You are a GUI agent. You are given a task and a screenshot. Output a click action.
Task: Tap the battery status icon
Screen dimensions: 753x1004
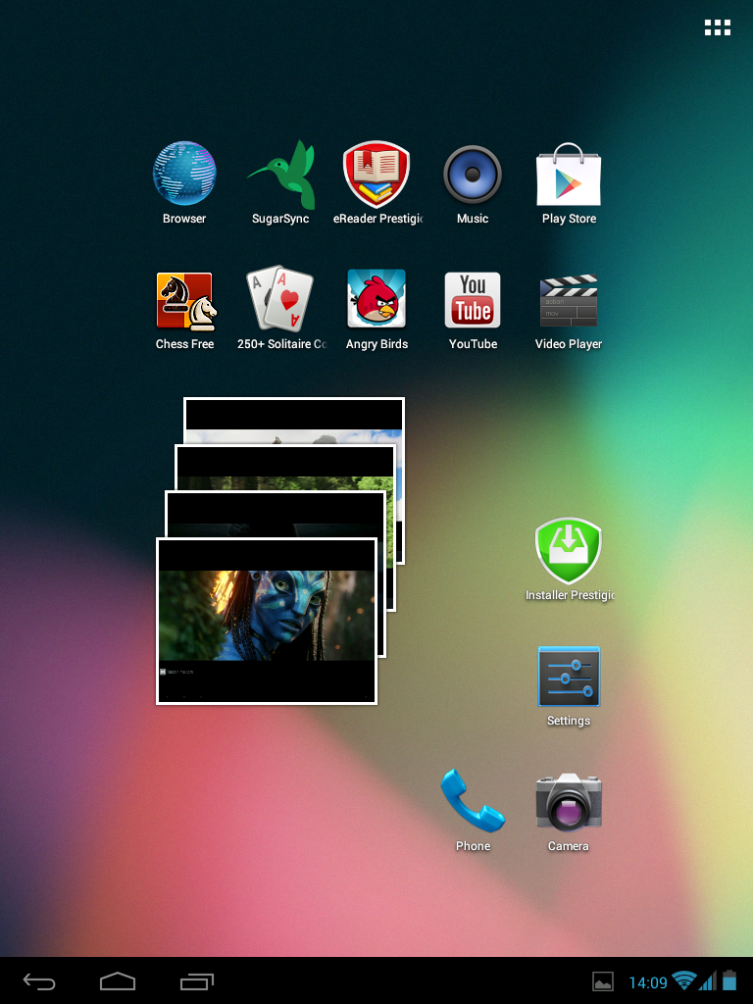728,980
